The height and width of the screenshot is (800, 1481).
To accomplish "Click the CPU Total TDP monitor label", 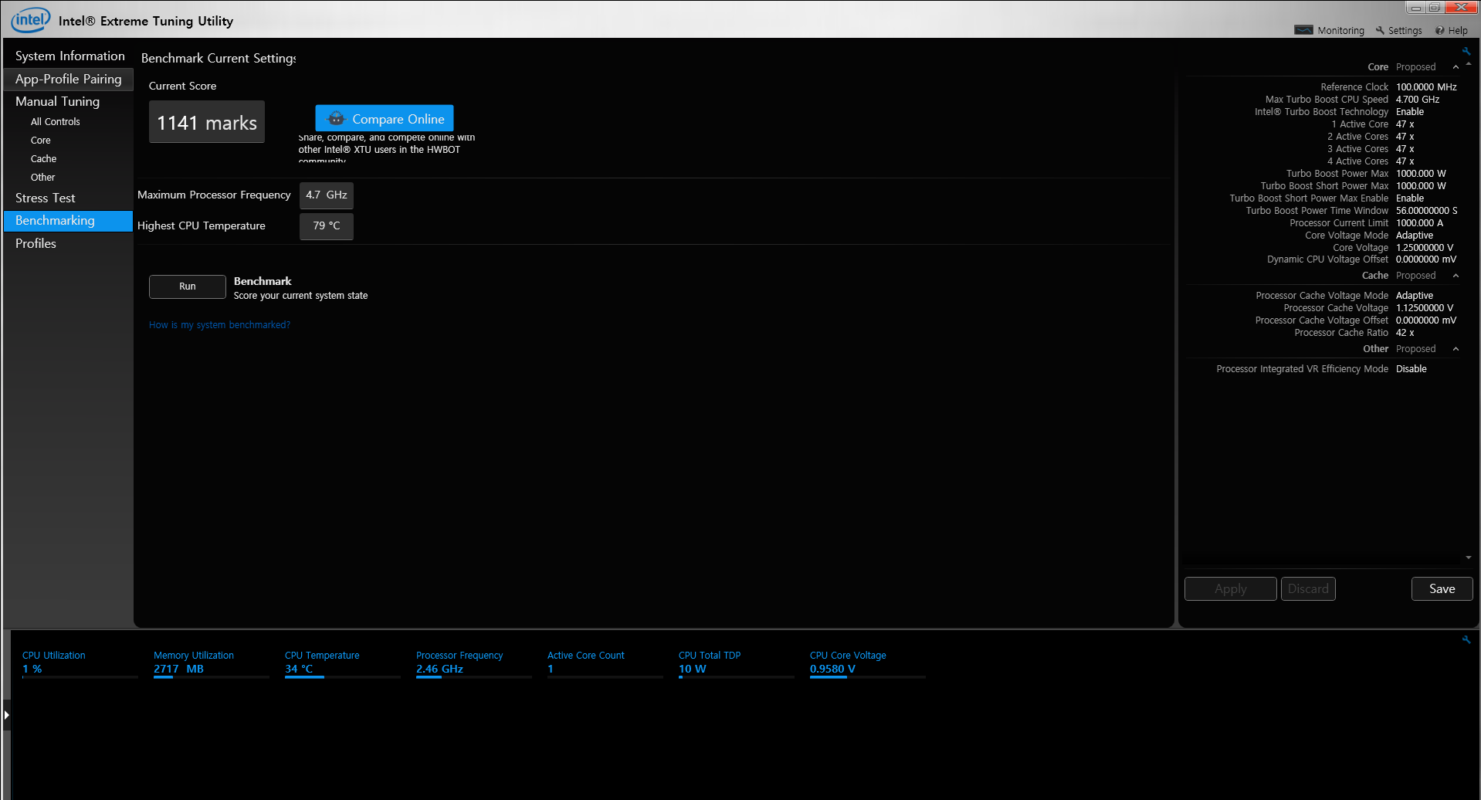I will tap(710, 656).
